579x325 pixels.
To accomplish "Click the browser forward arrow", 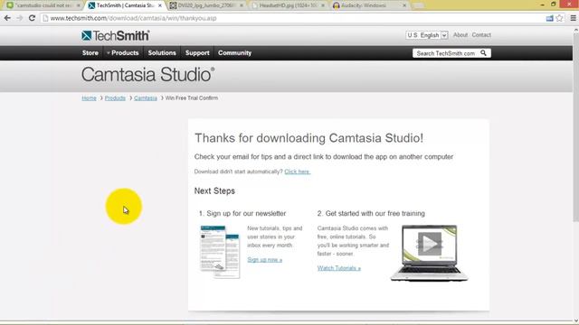I will 20,18.
